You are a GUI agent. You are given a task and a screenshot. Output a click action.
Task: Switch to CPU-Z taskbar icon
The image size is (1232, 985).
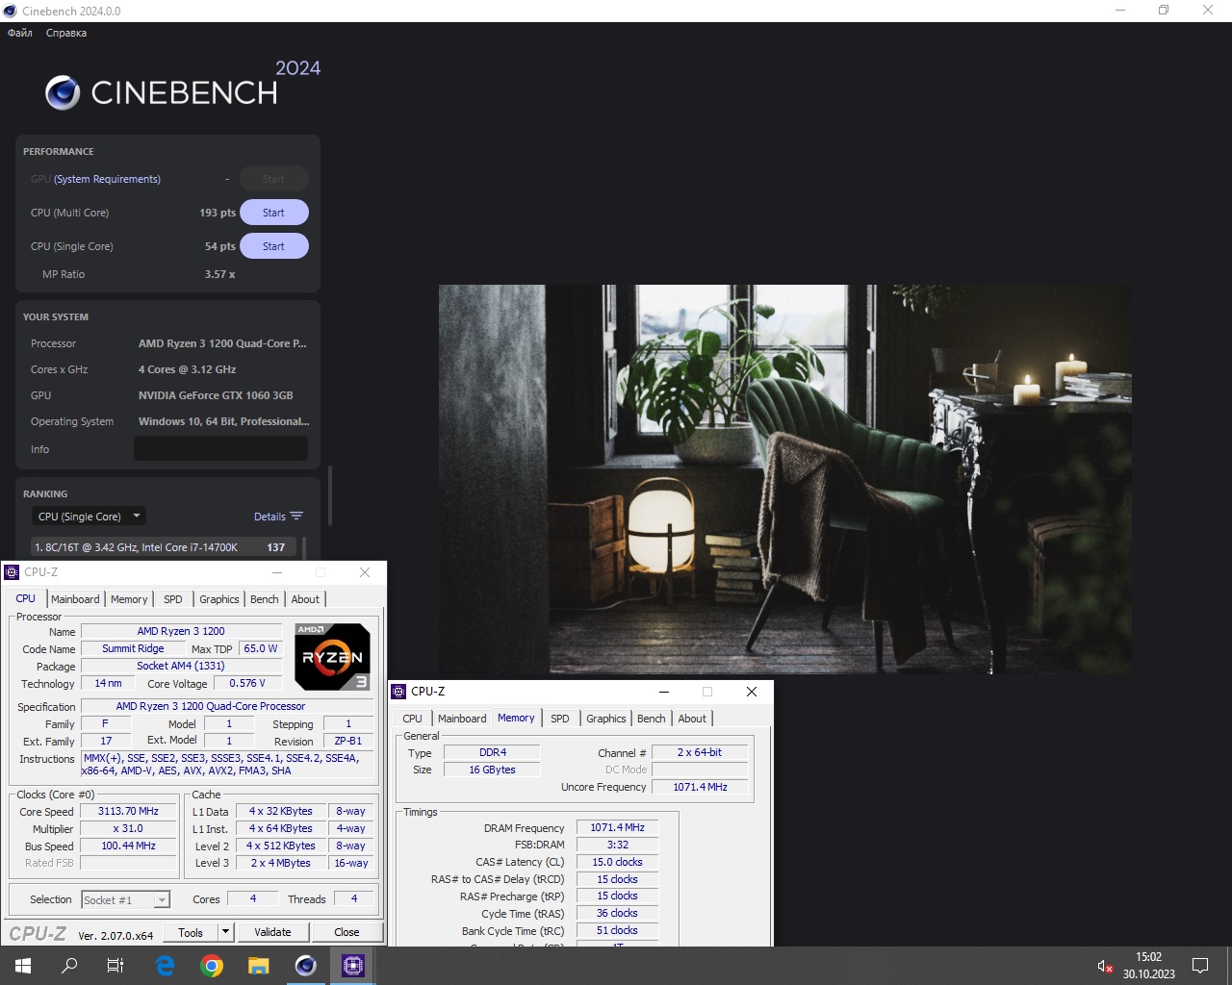click(x=353, y=966)
